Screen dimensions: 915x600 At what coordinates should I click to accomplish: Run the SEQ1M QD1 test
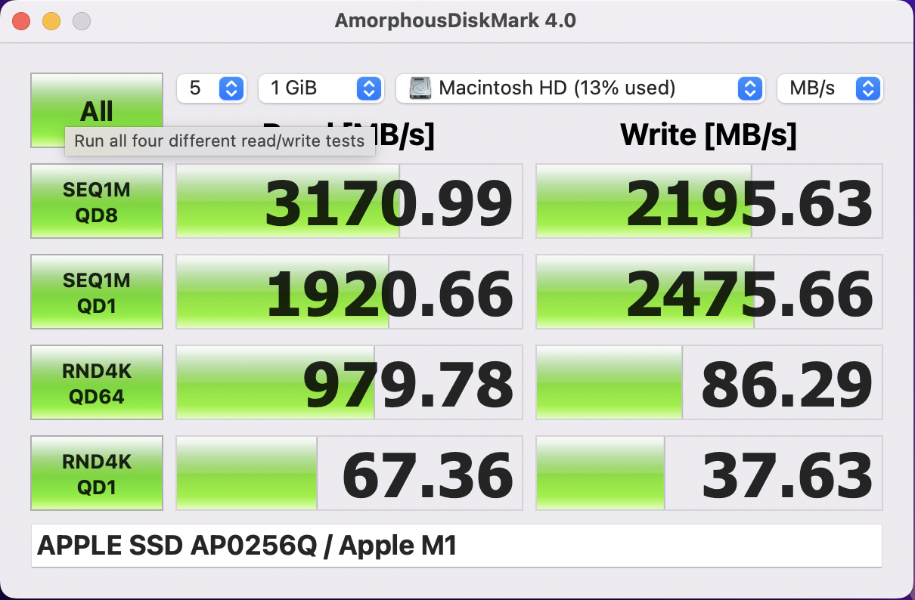[96, 292]
